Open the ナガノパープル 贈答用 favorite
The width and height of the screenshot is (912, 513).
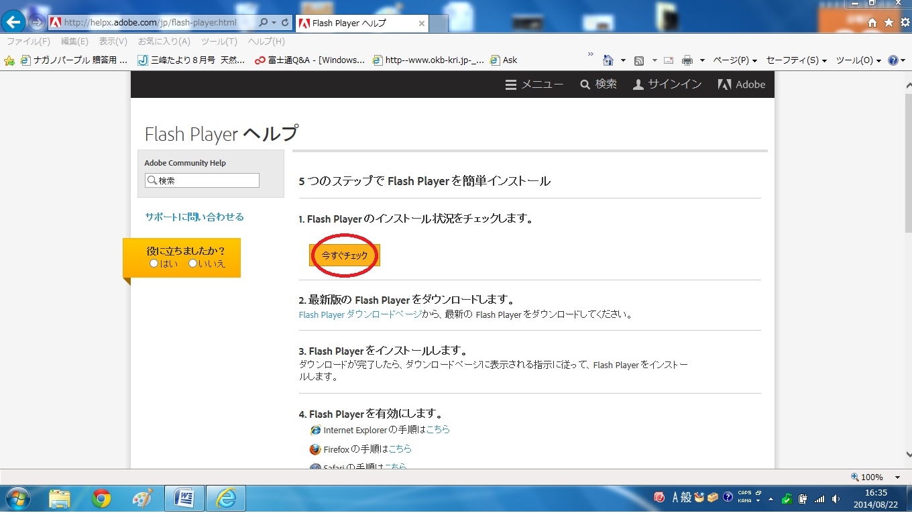click(x=74, y=60)
